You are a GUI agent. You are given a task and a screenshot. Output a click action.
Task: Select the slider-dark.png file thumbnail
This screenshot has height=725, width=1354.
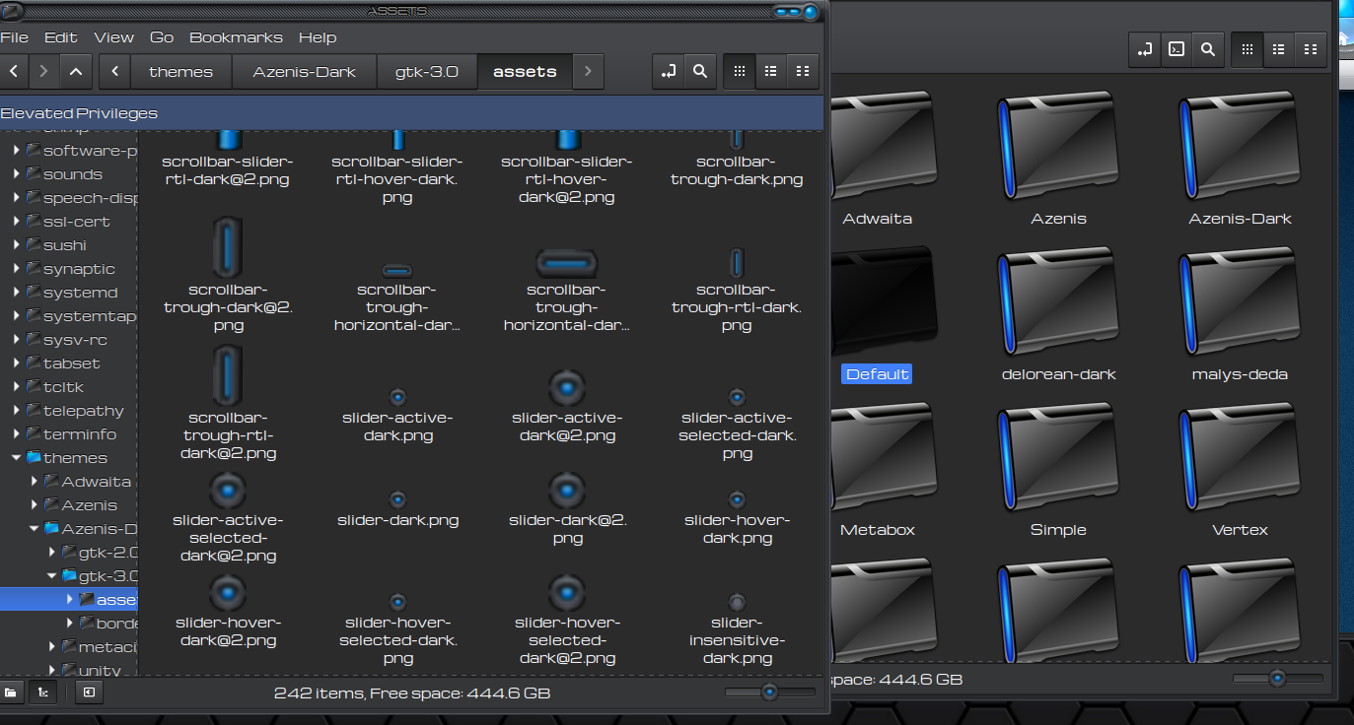pyautogui.click(x=397, y=498)
